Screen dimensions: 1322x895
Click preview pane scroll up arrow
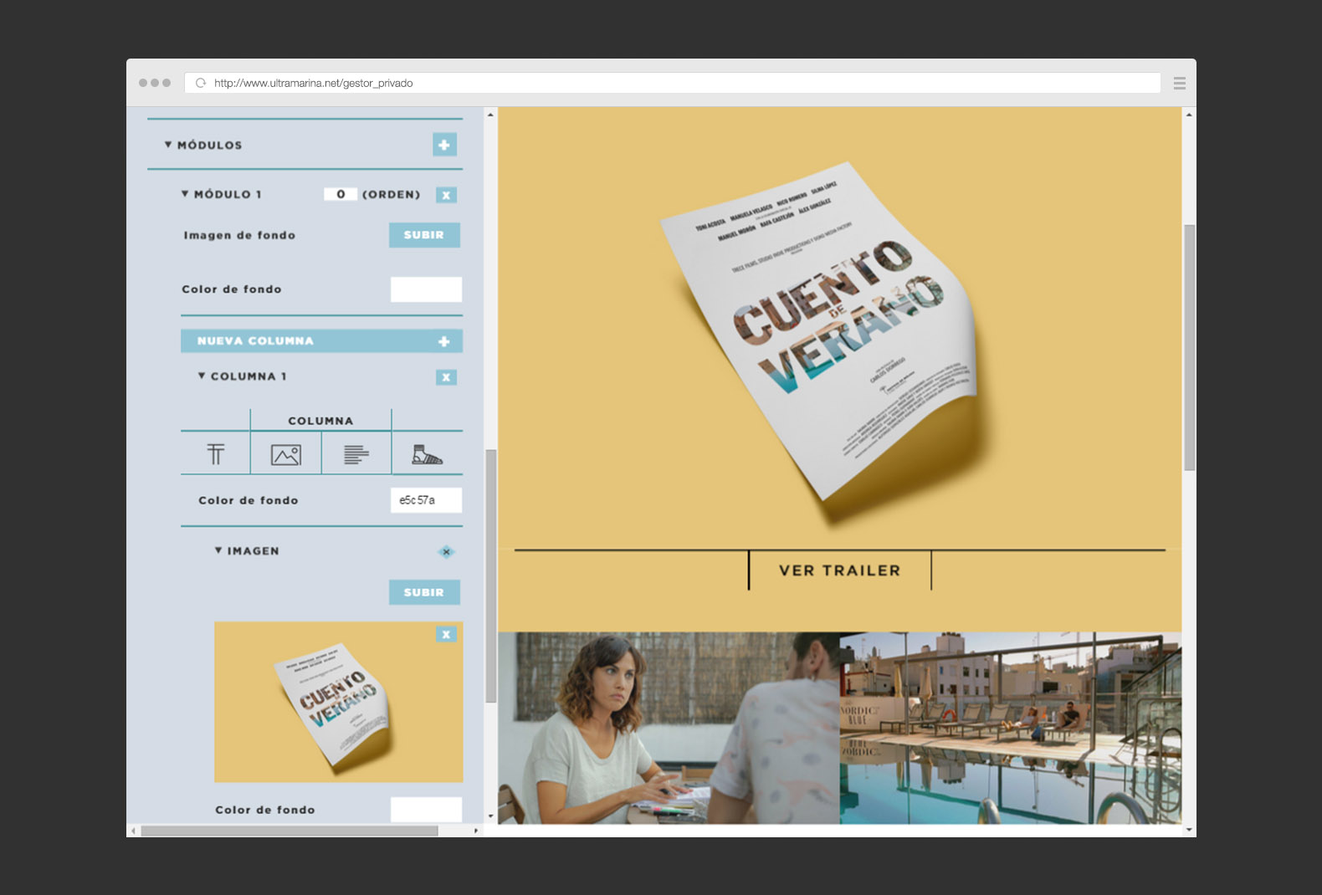(1189, 115)
